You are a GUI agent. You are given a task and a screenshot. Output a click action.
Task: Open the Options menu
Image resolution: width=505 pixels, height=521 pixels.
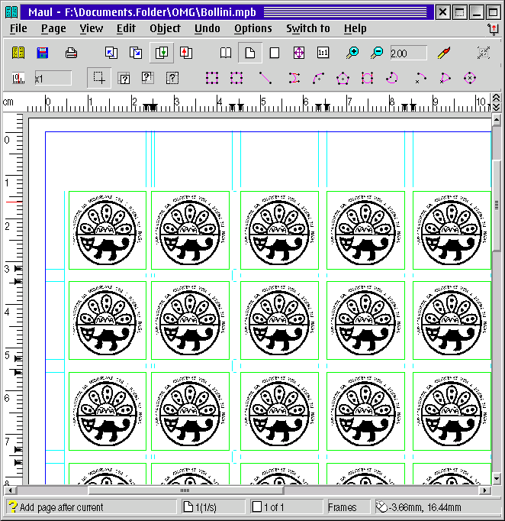pyautogui.click(x=253, y=28)
